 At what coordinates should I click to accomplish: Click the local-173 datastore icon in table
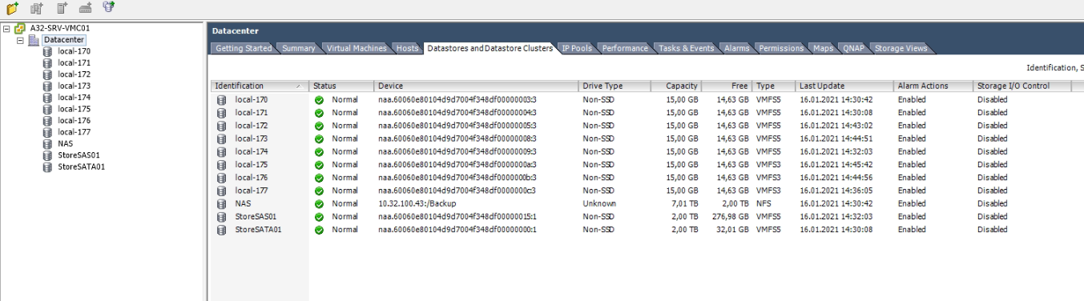[222, 138]
